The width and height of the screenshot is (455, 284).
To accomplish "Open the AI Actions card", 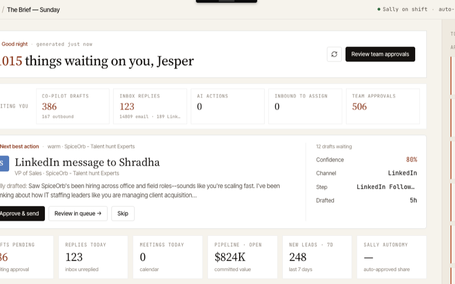I will click(228, 106).
